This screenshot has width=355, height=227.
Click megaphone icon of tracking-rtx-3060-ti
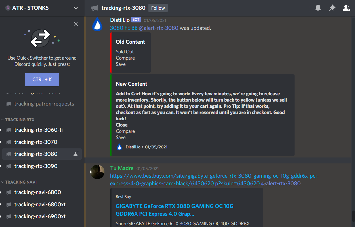pyautogui.click(x=9, y=130)
